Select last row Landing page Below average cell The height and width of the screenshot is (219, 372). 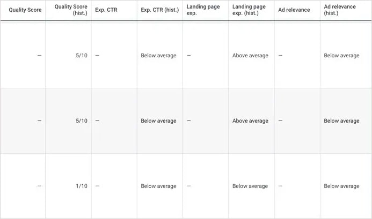[x=250, y=186]
